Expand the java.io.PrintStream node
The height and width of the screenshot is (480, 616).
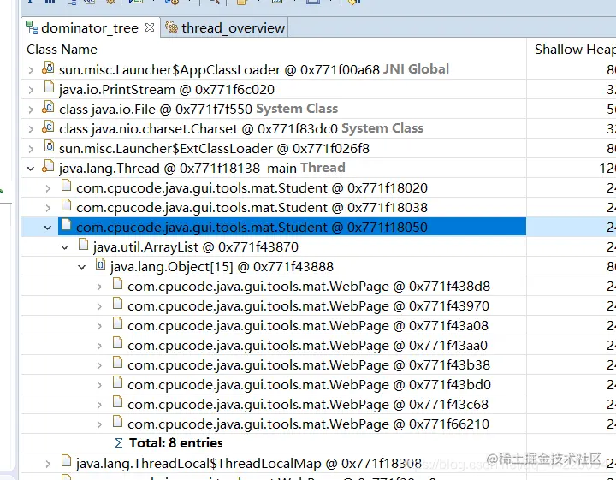(31, 90)
